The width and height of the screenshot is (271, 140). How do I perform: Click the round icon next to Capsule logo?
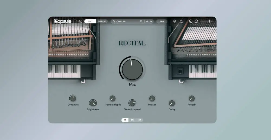(x=81, y=21)
